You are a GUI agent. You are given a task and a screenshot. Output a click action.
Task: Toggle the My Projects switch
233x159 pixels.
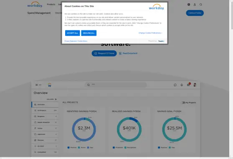(183, 102)
